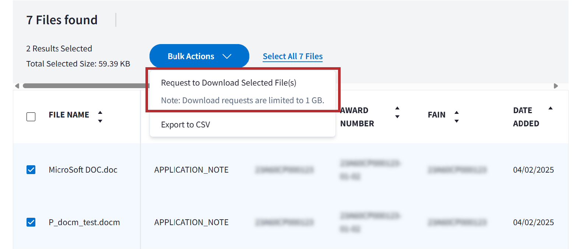The height and width of the screenshot is (249, 580).
Task: Sort Award Number descending arrow
Action: click(x=397, y=117)
